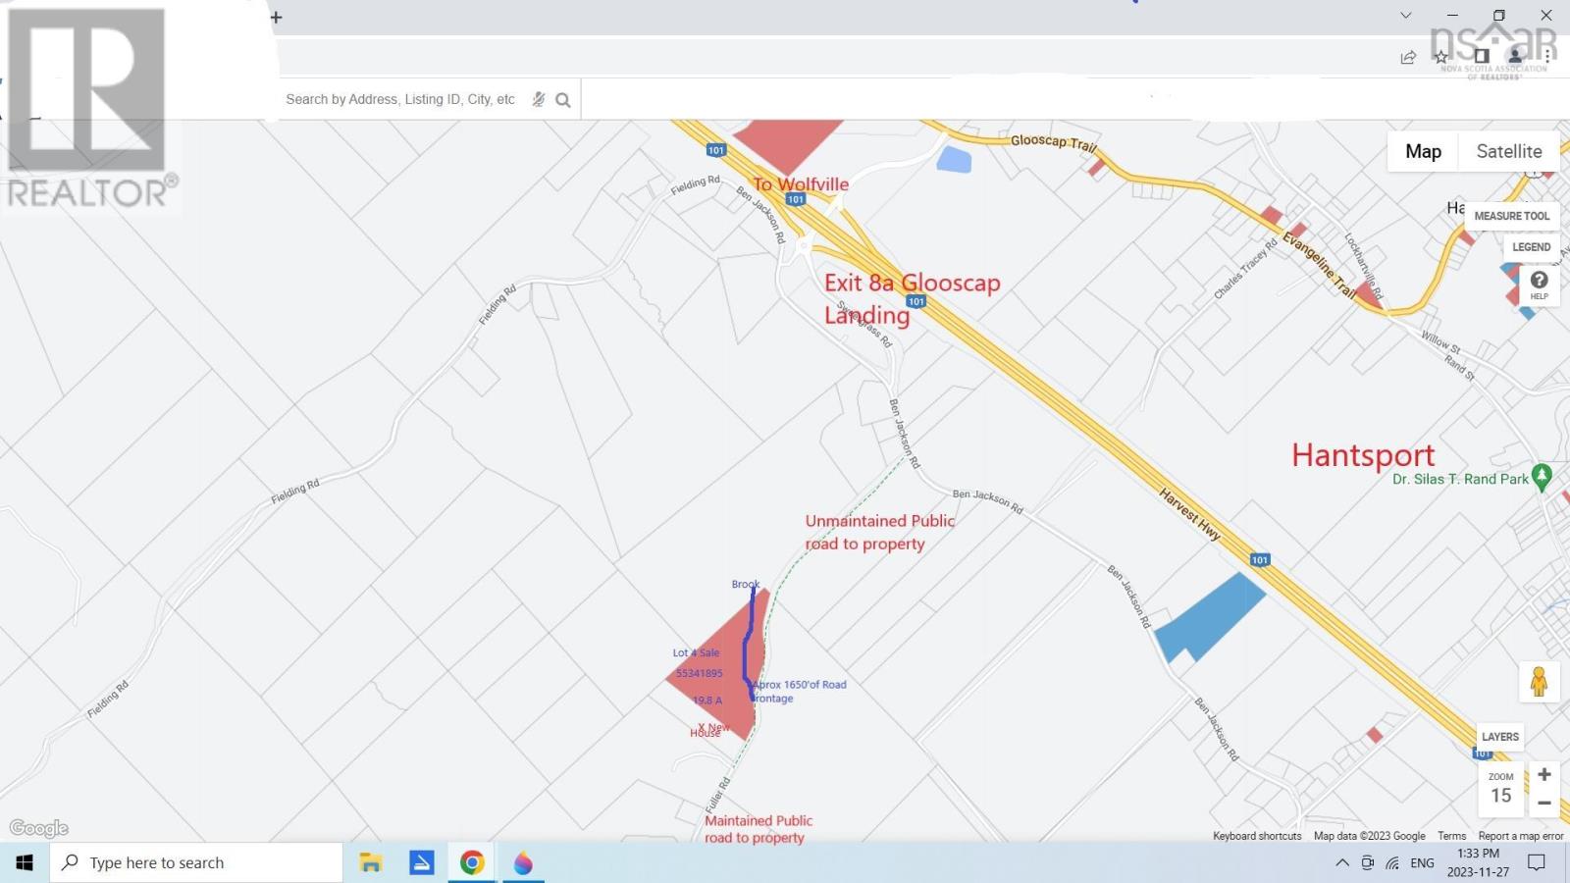1570x883 pixels.
Task: Open Chrome from the taskbar
Action: tap(472, 862)
